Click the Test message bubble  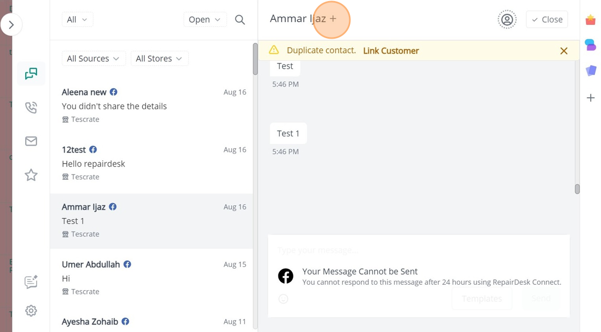pyautogui.click(x=285, y=66)
